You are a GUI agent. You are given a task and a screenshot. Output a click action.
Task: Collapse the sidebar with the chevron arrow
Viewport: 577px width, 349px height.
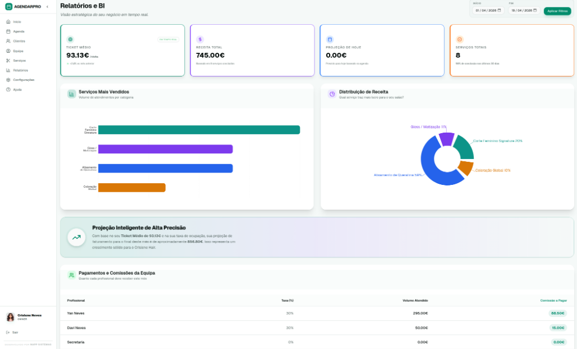(47, 7)
